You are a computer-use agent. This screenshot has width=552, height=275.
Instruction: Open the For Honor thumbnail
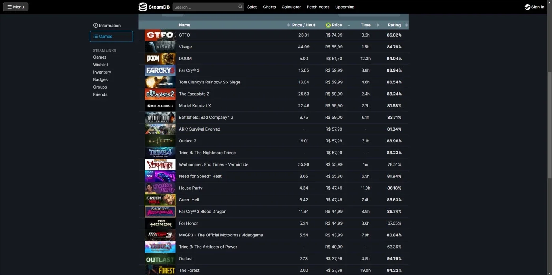coord(160,223)
